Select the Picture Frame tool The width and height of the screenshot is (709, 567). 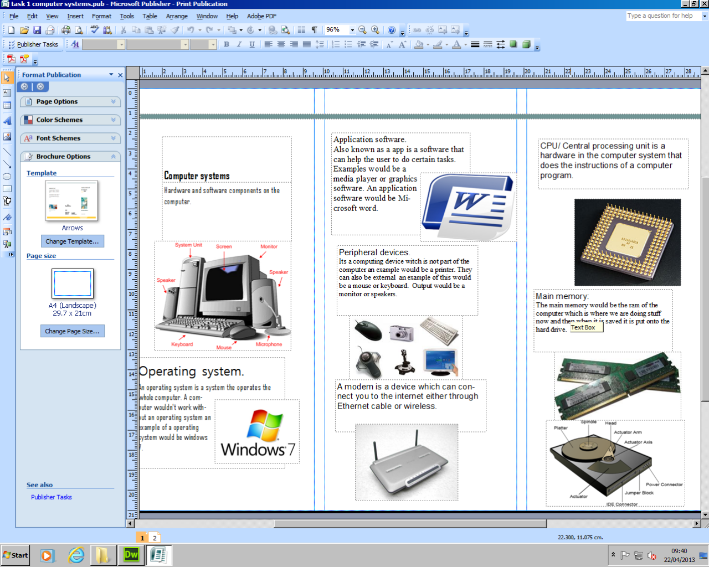point(7,136)
